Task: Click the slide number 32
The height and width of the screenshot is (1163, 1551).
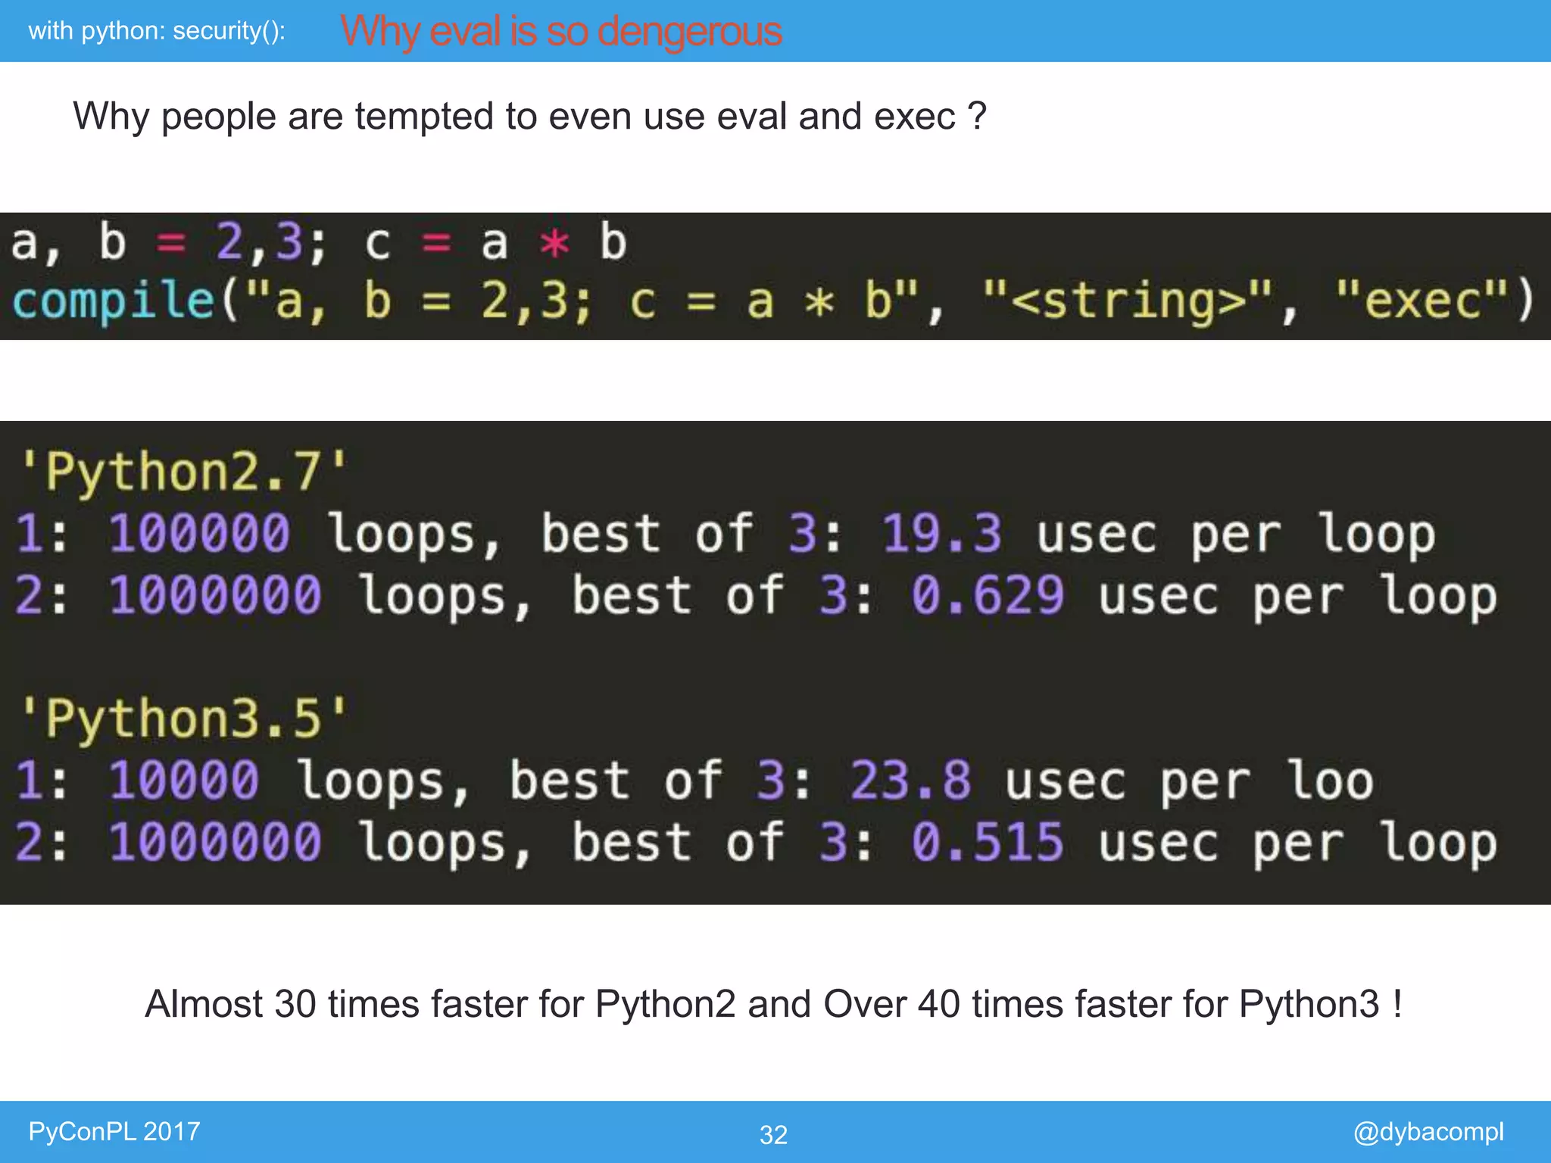Action: (773, 1134)
